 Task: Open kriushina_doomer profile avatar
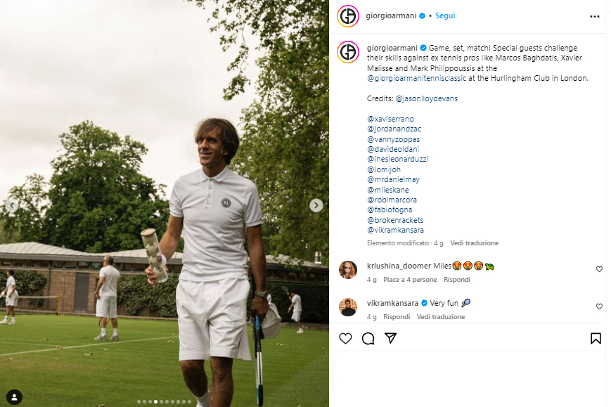click(x=348, y=269)
